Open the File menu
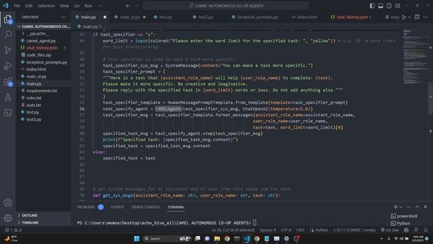This screenshot has width=433, height=244. [x=17, y=6]
